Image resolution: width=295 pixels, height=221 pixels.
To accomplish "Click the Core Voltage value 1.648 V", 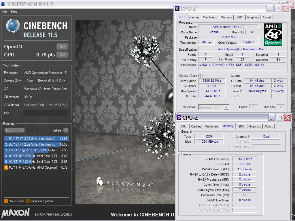I will [x=248, y=43].
